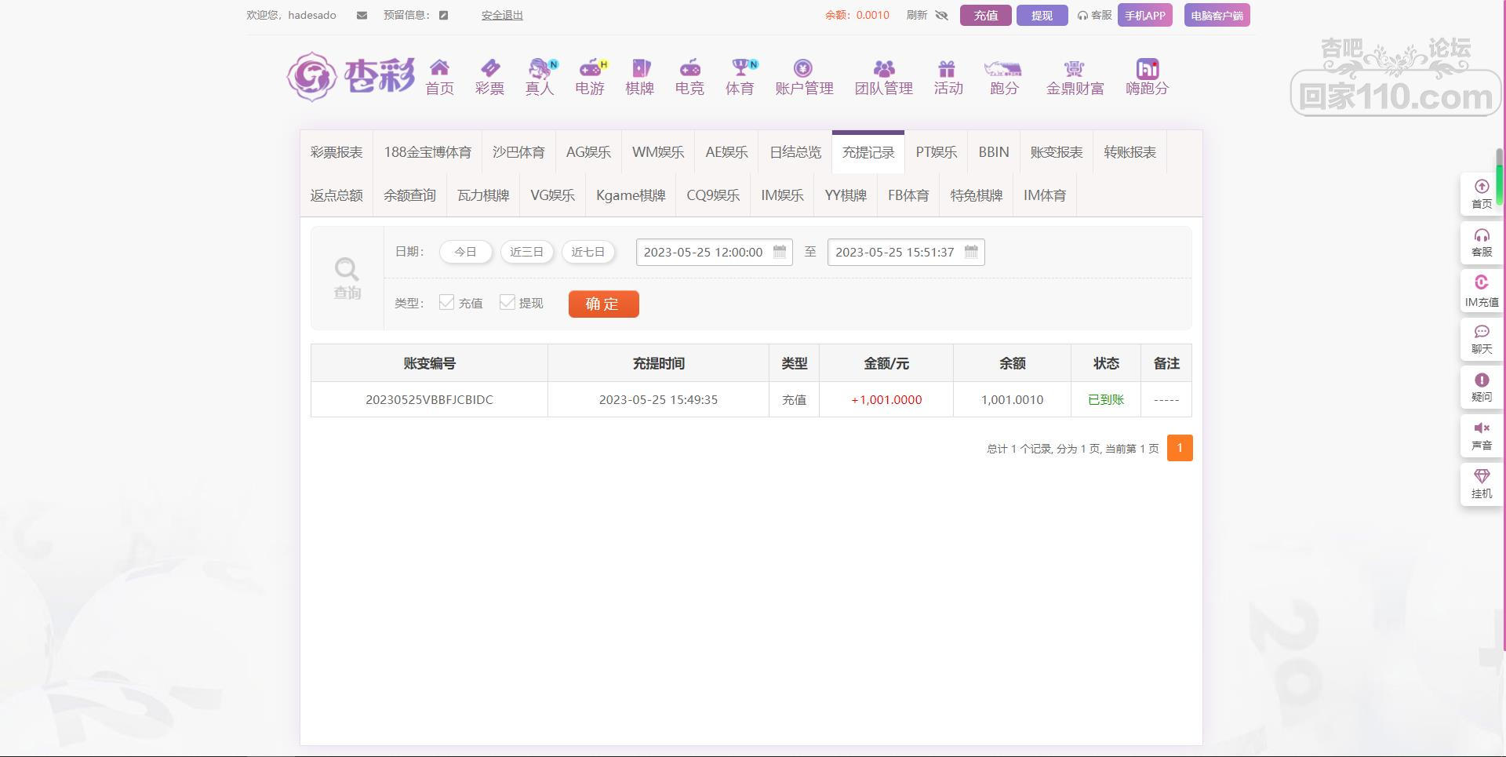This screenshot has width=1506, height=757.
Task: Click the orange 确定 button
Action: click(x=603, y=304)
